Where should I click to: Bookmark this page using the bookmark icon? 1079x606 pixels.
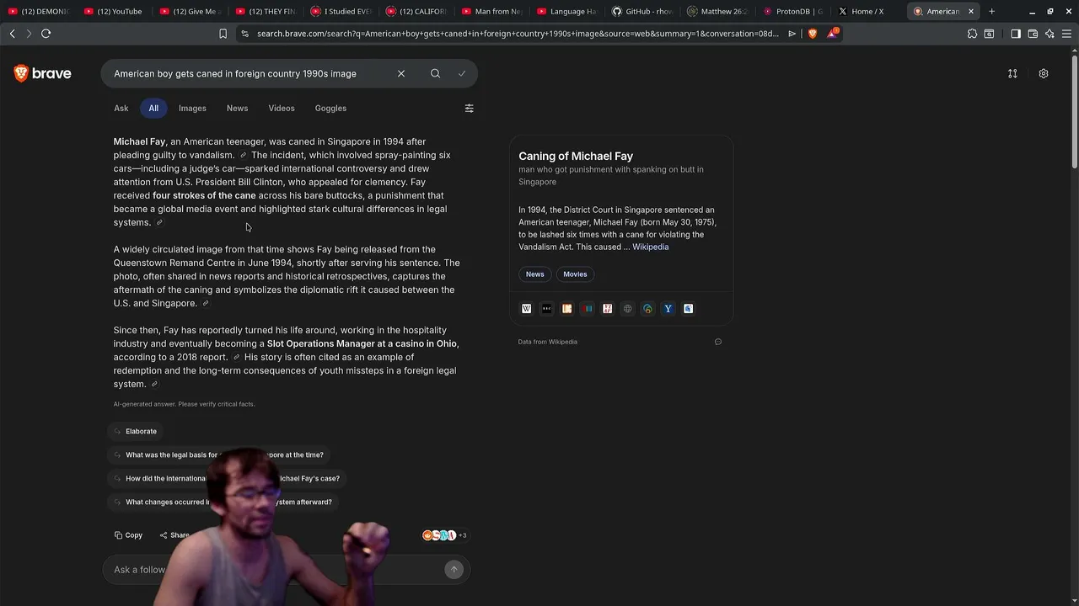(x=223, y=34)
